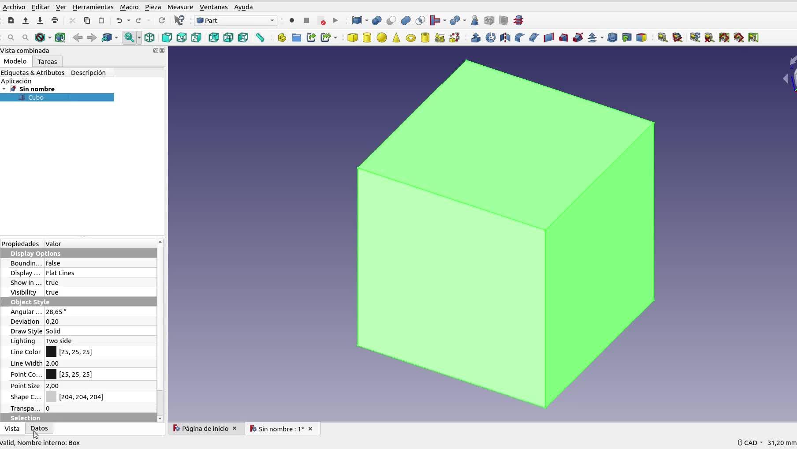The height and width of the screenshot is (449, 797).
Task: Open the undo history dropdown arrow
Action: tap(129, 20)
